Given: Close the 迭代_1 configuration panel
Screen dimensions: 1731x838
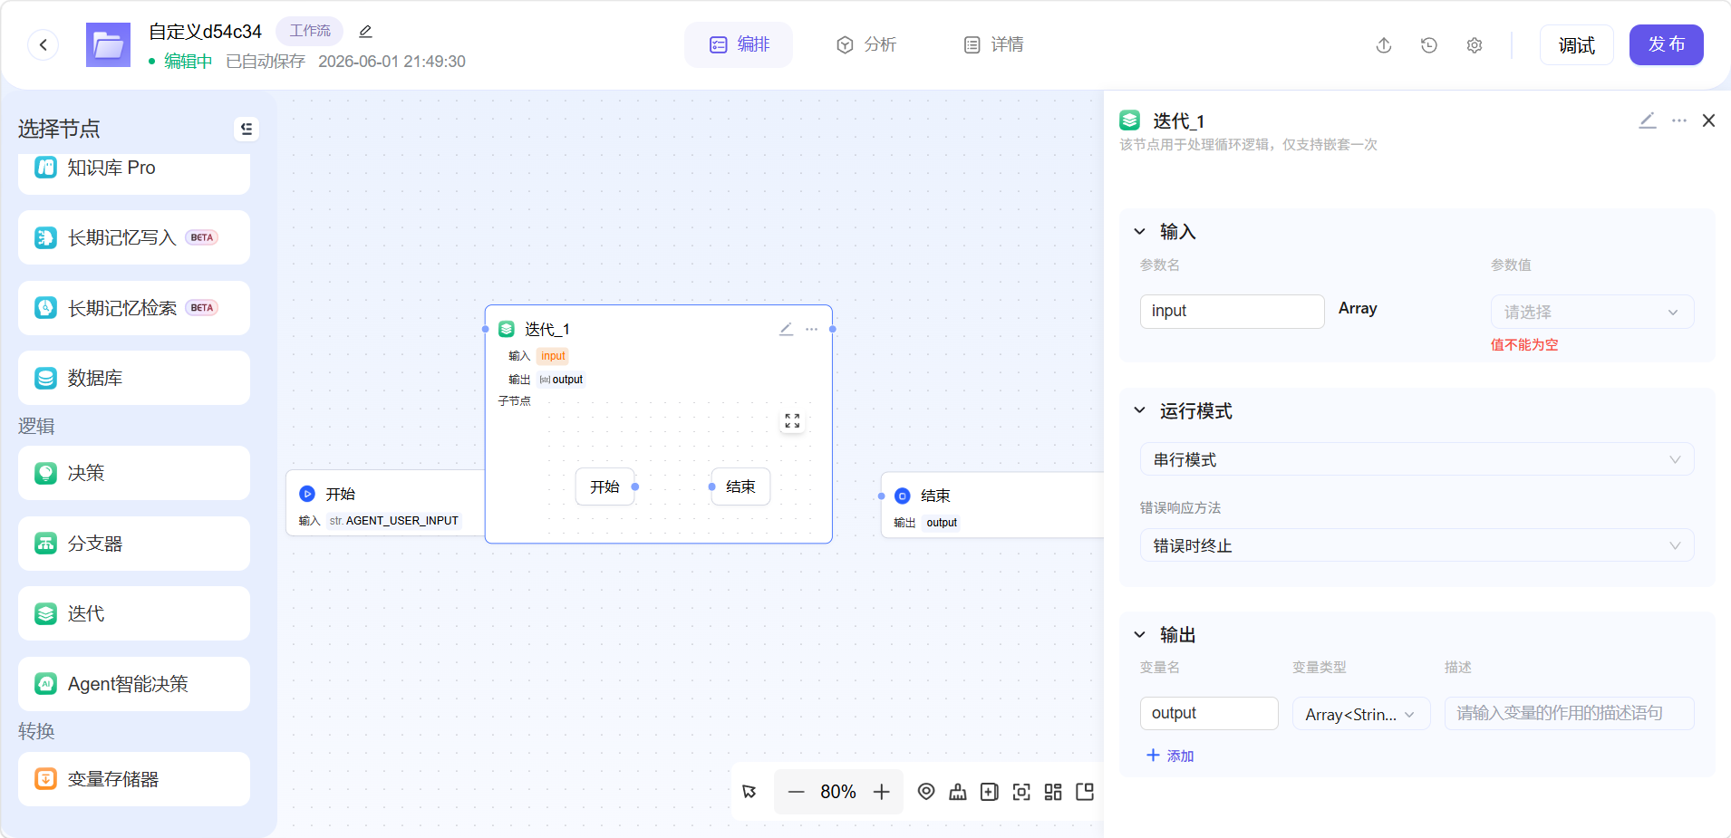Looking at the screenshot, I should pos(1709,120).
